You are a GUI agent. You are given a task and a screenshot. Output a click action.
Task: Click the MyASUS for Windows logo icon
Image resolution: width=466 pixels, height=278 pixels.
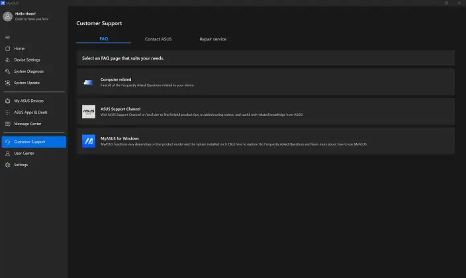(x=89, y=141)
